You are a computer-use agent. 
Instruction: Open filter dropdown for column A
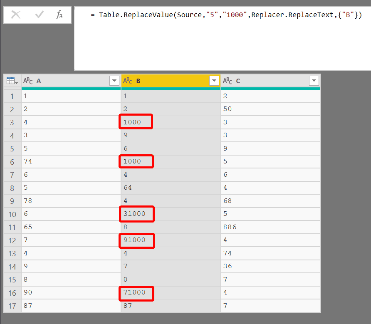tap(114, 81)
